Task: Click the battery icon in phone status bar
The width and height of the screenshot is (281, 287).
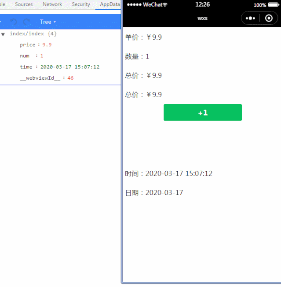Action: tap(274, 5)
